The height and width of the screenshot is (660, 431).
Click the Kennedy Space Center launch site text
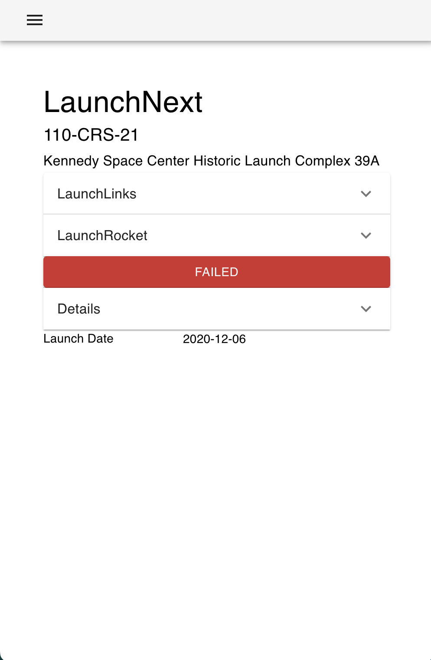[x=211, y=161]
